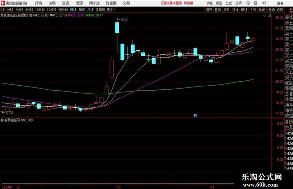Click the 自动 label in right panel
Image resolution: width=293 pixels, height=189 pixels.
(289, 122)
